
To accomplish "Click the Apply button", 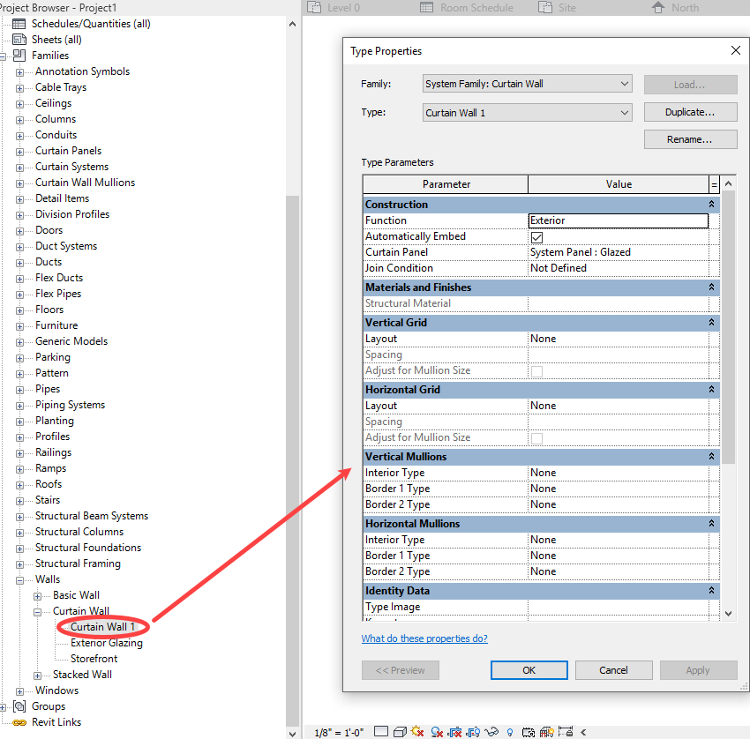I will (698, 670).
